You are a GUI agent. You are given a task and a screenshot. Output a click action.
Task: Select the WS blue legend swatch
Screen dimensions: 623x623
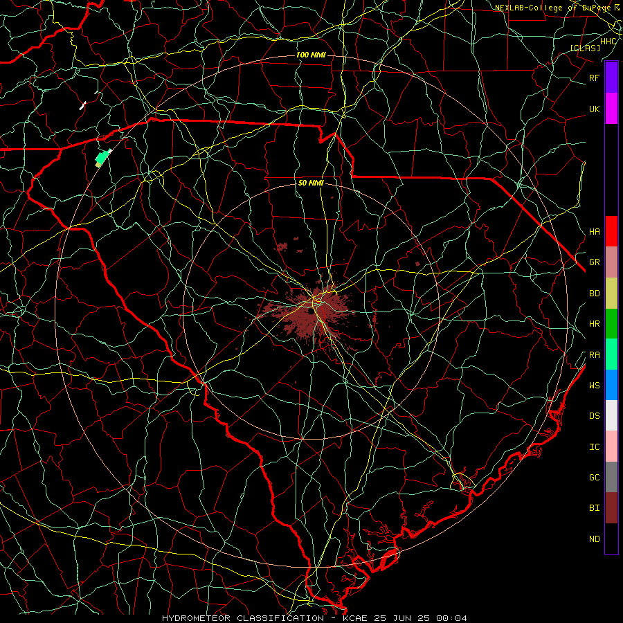(611, 385)
